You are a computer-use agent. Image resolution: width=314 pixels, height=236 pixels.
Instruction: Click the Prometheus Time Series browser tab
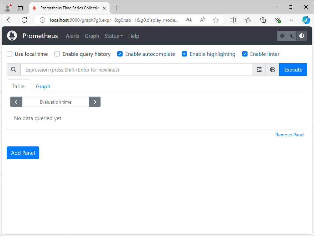[69, 8]
